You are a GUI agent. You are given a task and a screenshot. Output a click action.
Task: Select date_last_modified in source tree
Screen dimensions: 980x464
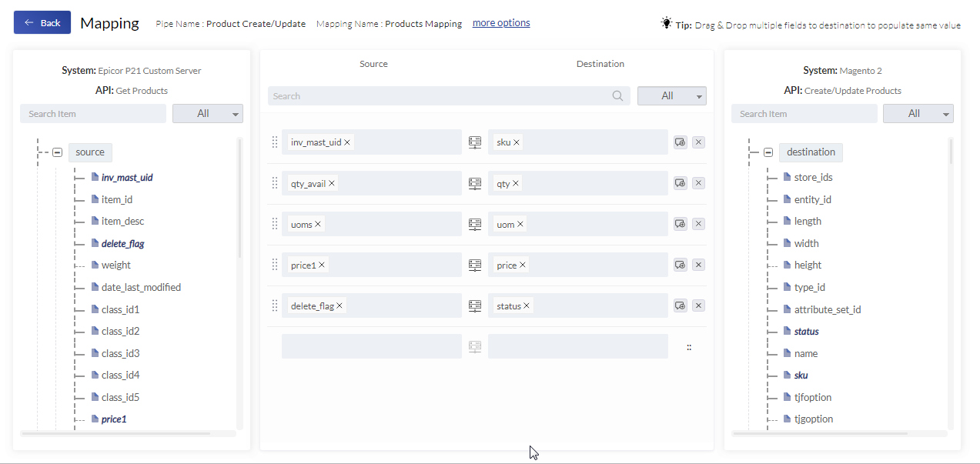[x=142, y=287]
